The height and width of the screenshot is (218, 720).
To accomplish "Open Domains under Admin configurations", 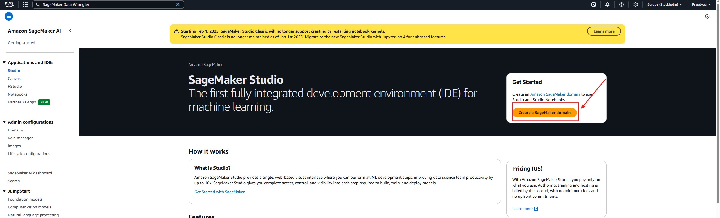I will (16, 130).
